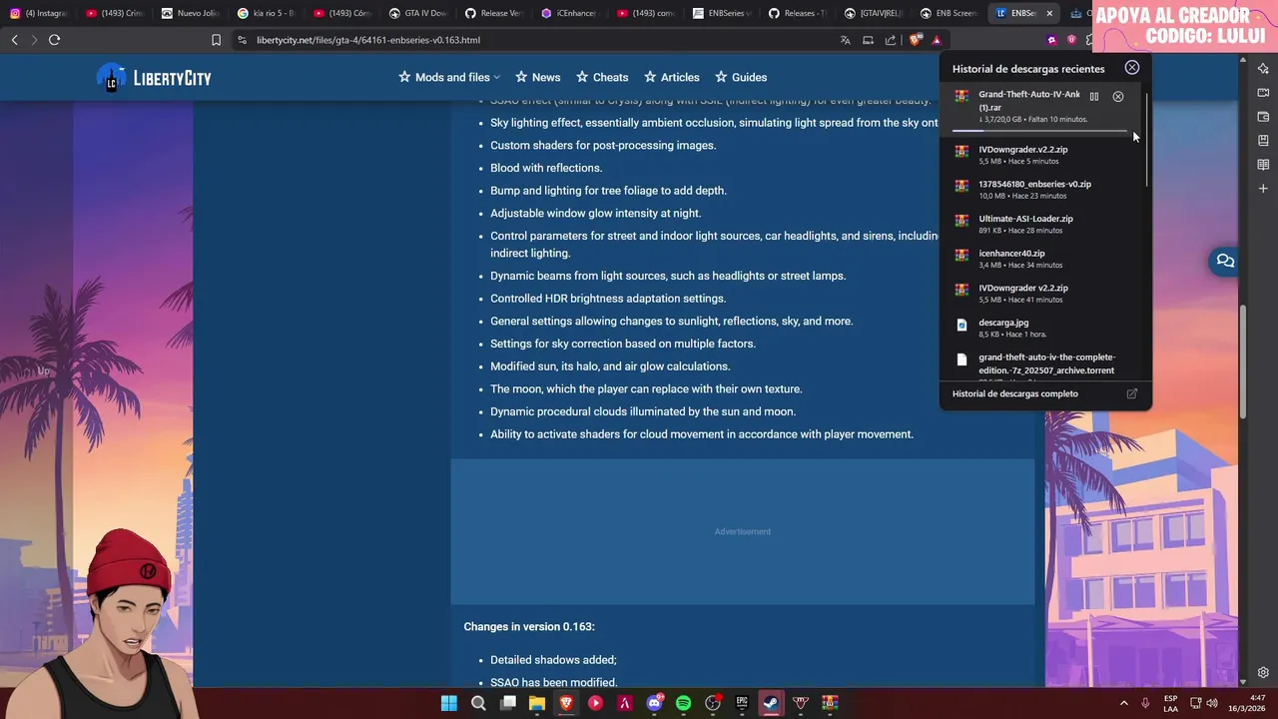Click Historial de descargas completo link

pos(1014,393)
